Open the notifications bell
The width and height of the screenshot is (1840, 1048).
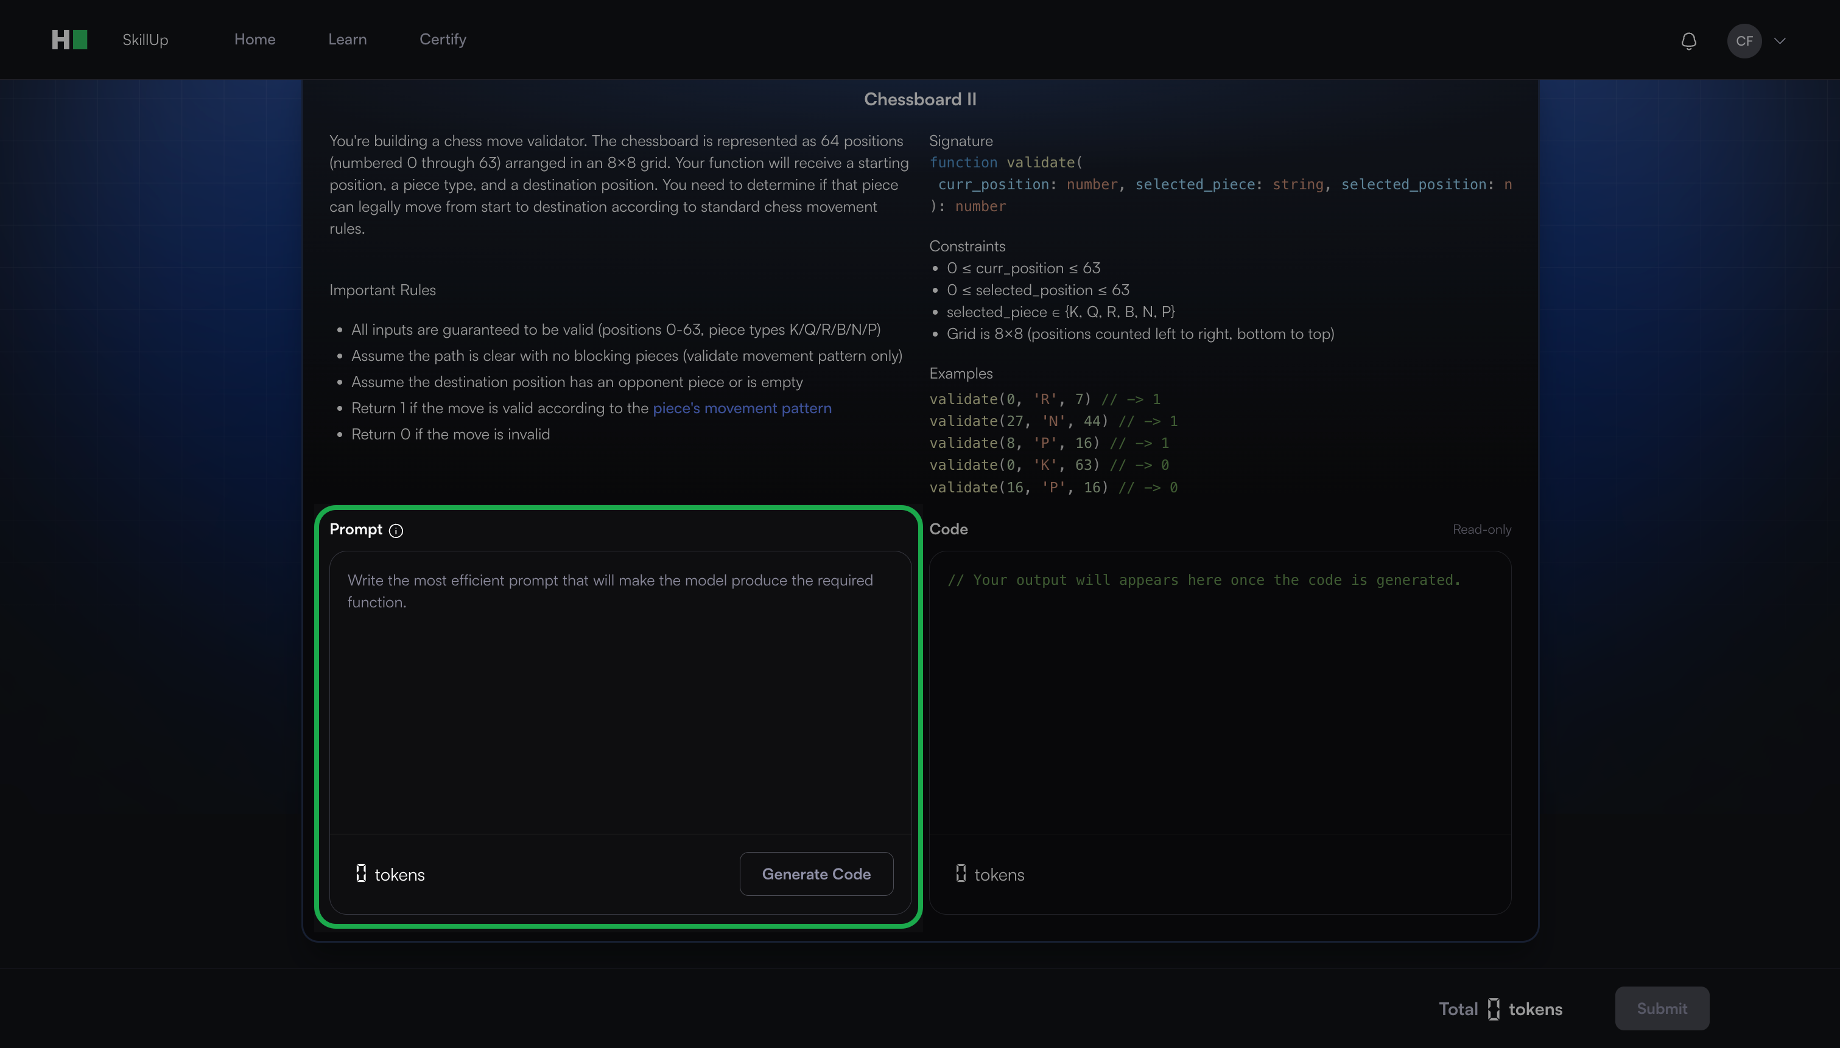[x=1688, y=41]
